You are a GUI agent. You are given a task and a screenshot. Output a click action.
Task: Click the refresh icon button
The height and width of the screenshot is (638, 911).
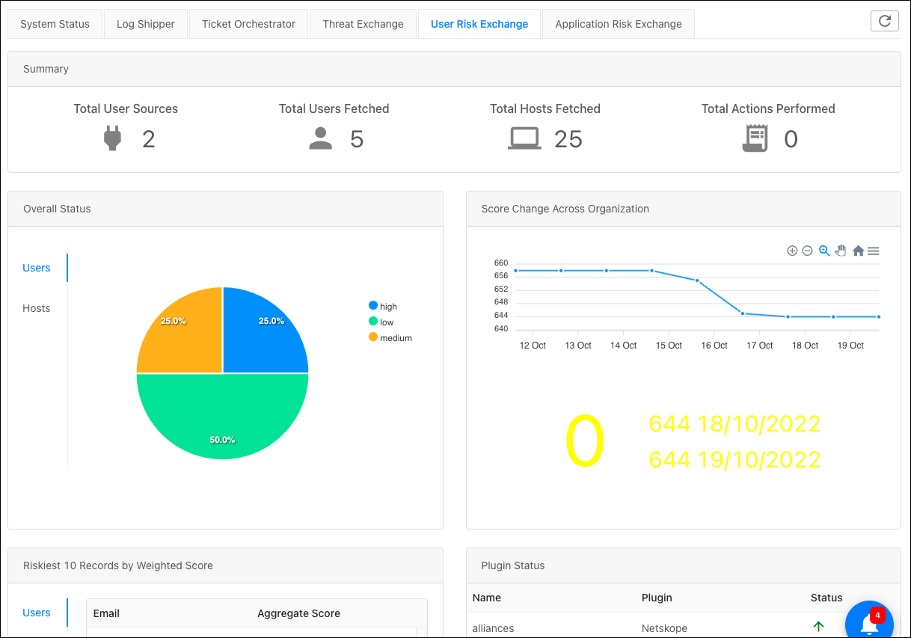(885, 21)
